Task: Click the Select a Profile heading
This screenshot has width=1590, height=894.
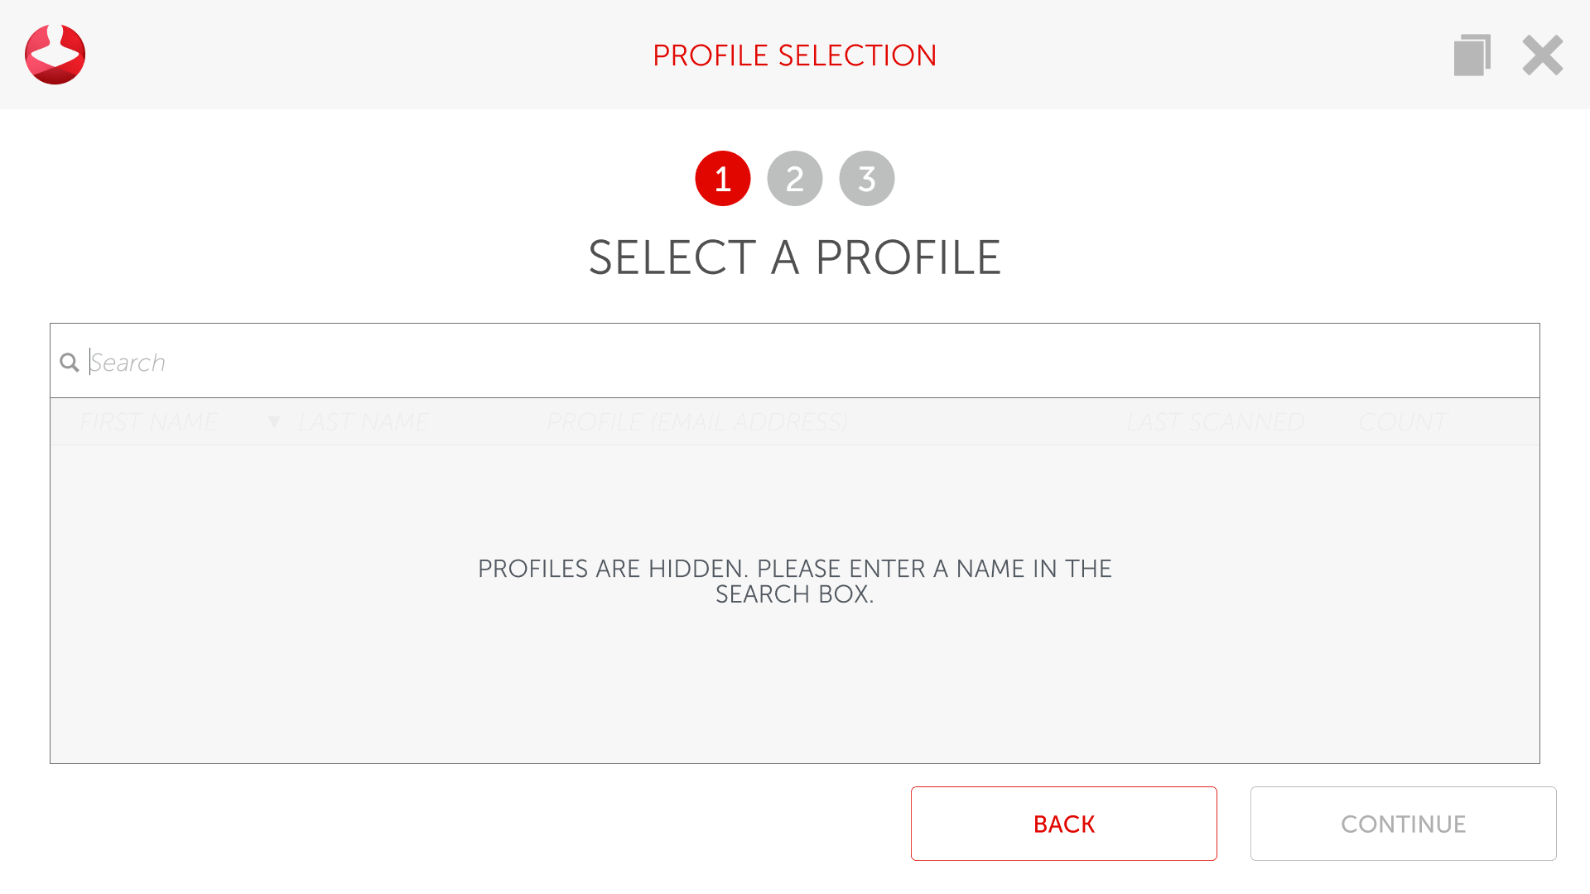Action: pyautogui.click(x=794, y=257)
